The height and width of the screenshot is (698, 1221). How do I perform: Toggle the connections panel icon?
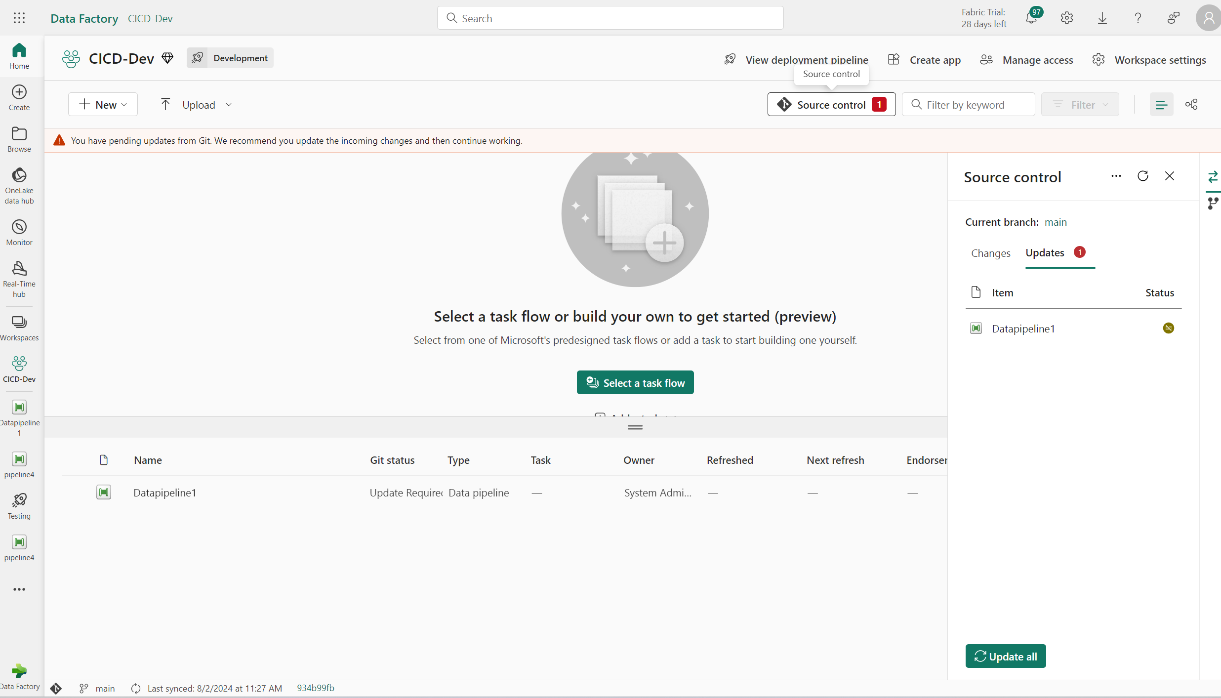click(1192, 104)
